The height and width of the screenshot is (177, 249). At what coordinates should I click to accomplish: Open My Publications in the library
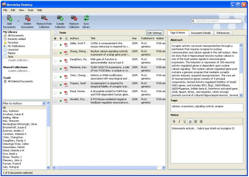16,46
